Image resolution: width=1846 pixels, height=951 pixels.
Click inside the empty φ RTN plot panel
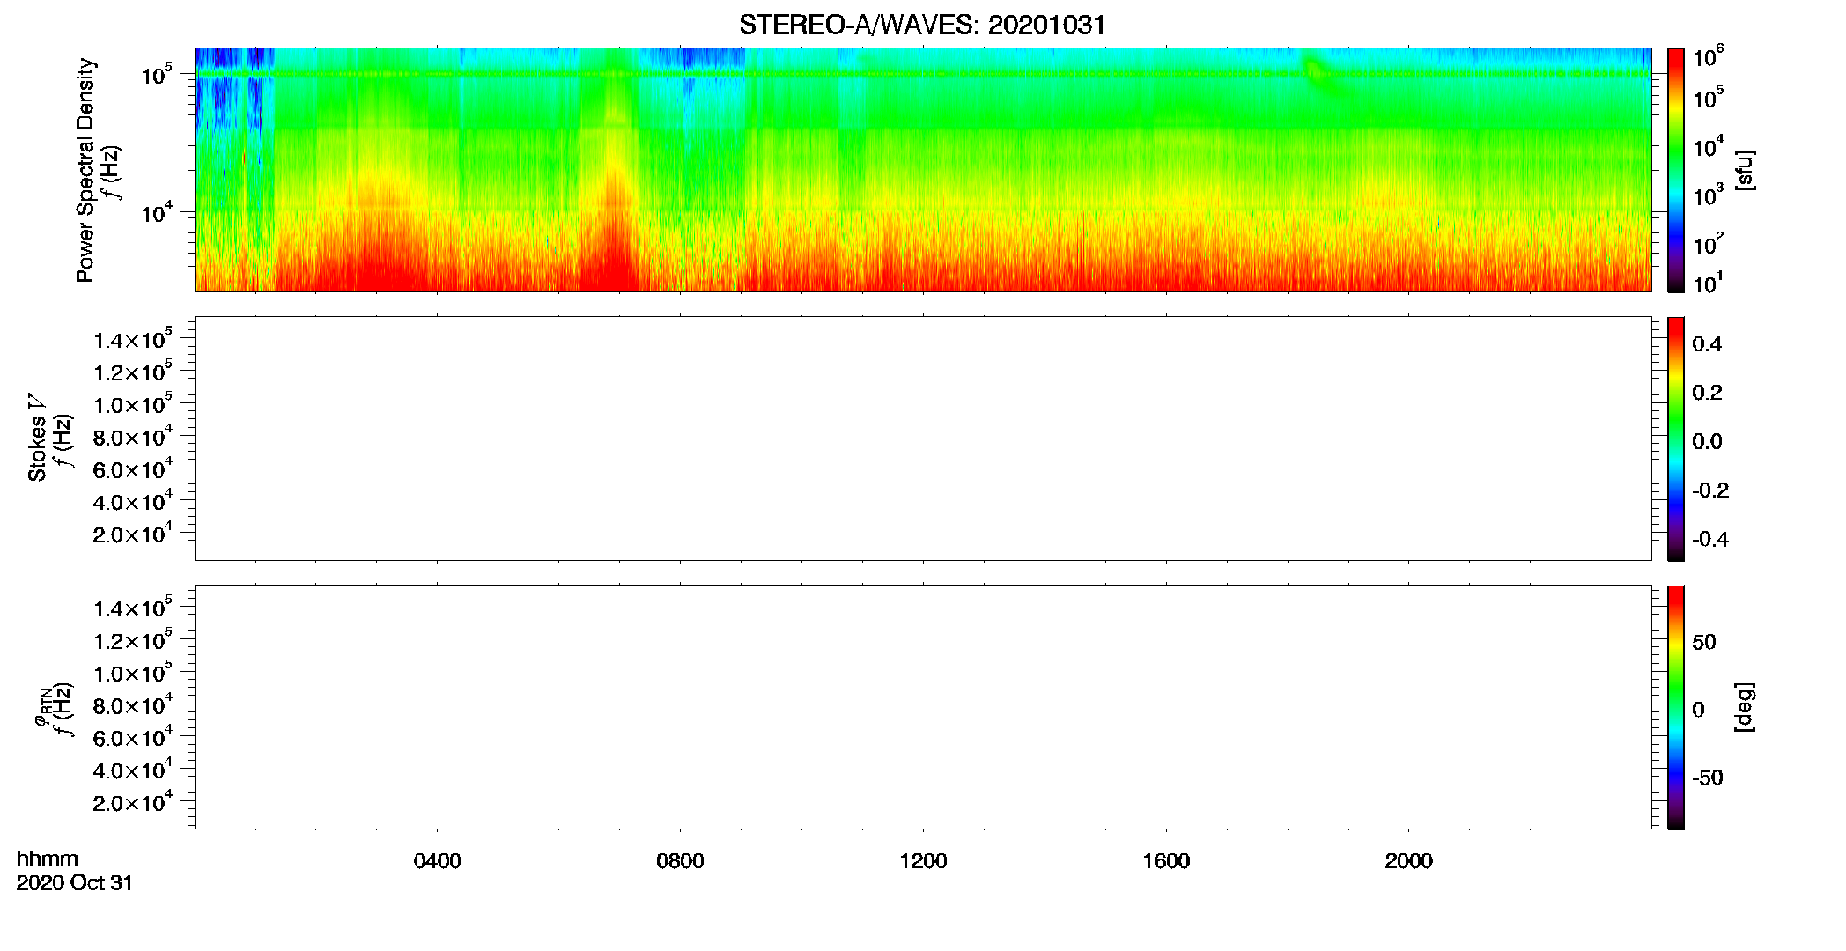[x=923, y=707]
